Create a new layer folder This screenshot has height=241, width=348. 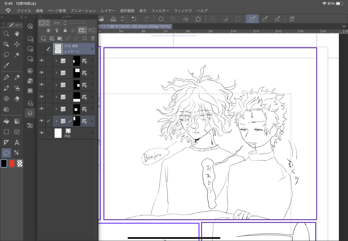coord(60,38)
